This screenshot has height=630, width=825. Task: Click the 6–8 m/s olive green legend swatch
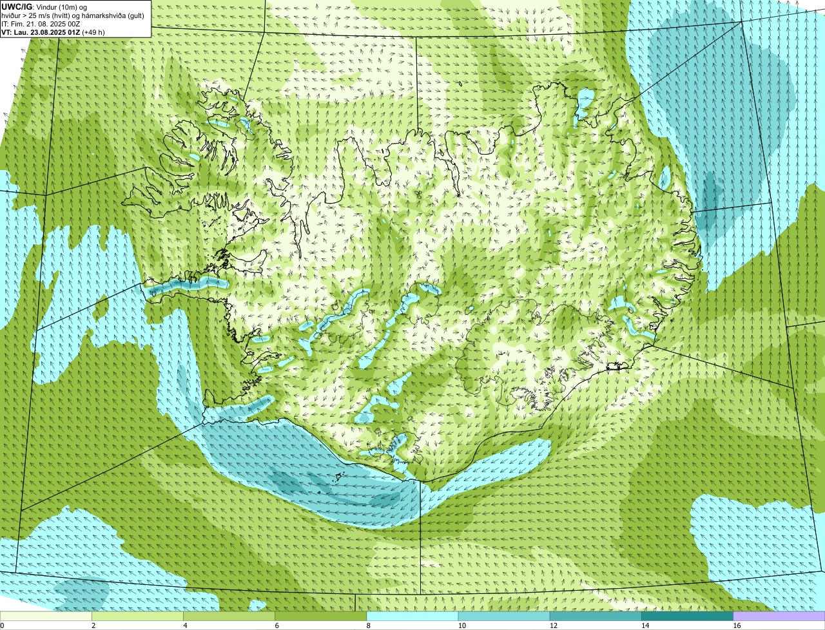pos(321,616)
